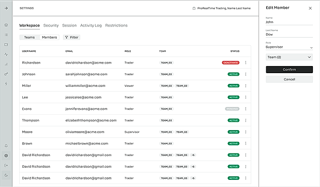Open row menu for last David Richardson
The width and height of the screenshot is (320, 187).
pos(245,178)
